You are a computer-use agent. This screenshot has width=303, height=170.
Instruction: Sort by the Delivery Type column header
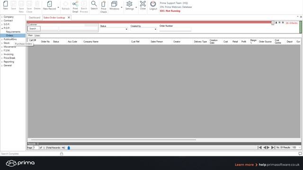[x=200, y=42]
